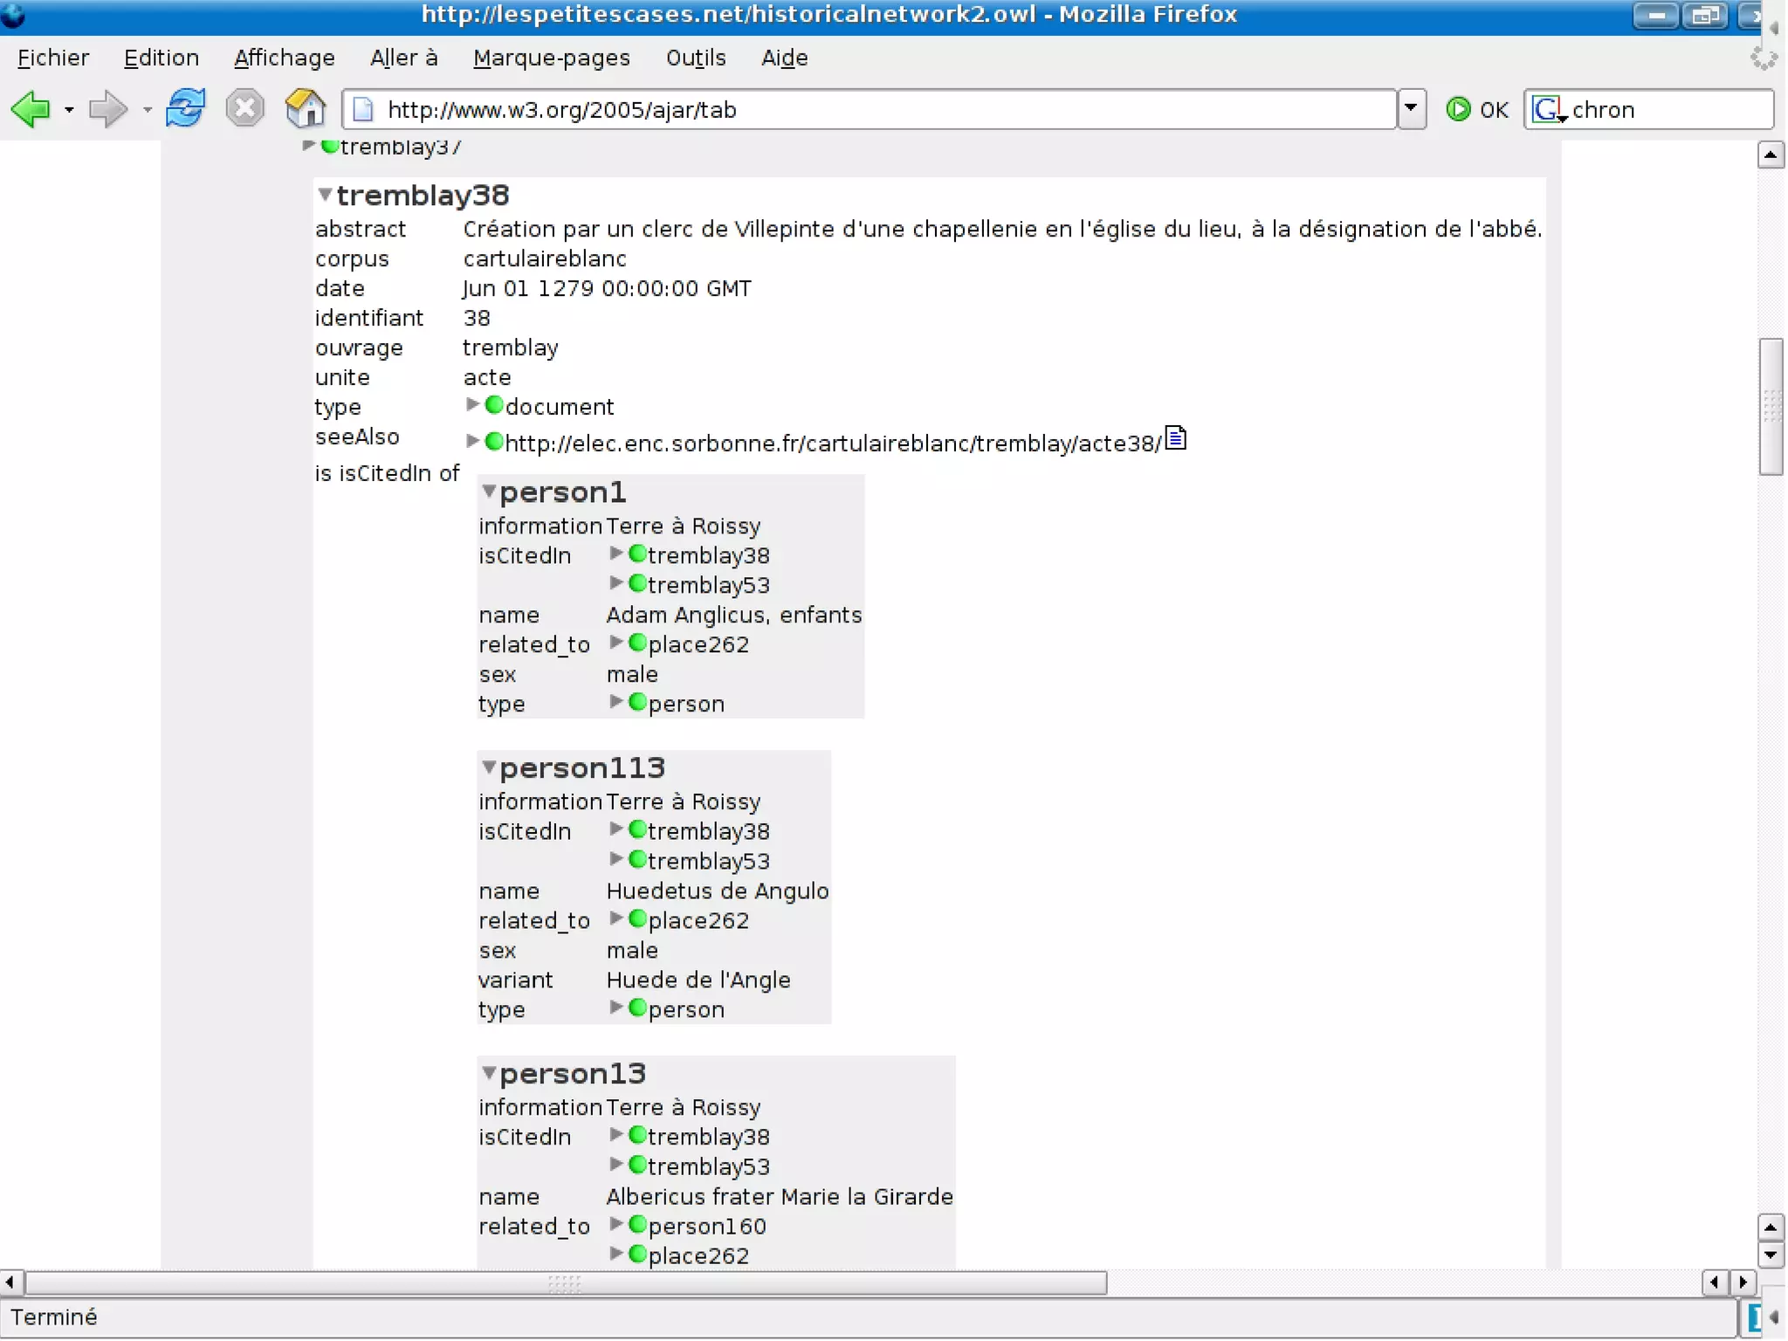Collapse the person113 block
This screenshot has height=1341, width=1788.
click(x=489, y=767)
